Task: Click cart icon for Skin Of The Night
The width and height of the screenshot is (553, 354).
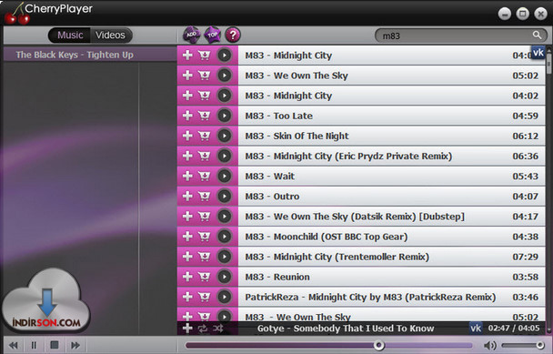Action: pos(205,136)
